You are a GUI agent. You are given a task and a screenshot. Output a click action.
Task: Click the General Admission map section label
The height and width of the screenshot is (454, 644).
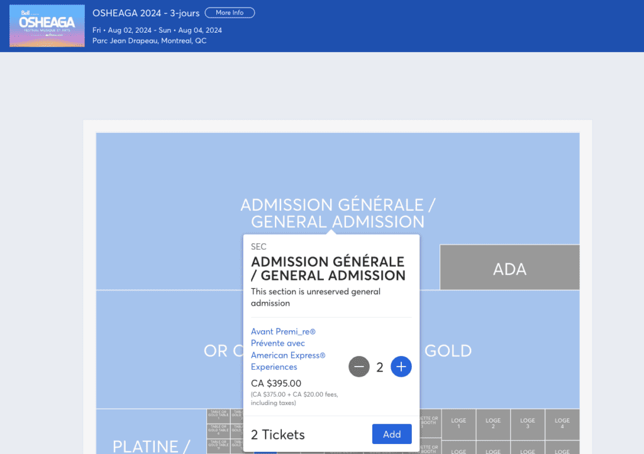coord(338,213)
